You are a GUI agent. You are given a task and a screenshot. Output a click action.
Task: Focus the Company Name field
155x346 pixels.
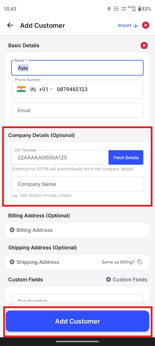pos(77,184)
